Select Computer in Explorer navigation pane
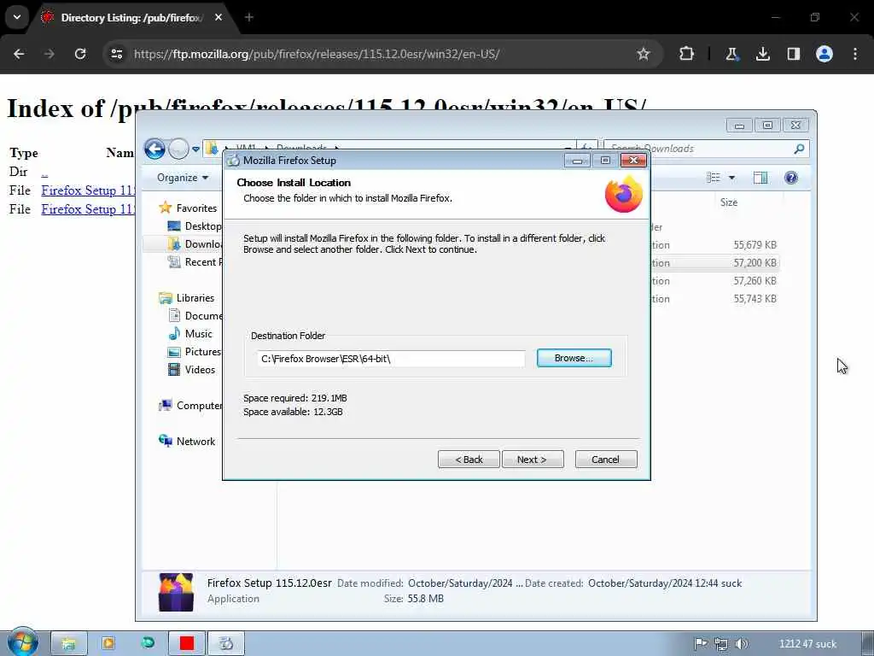874x656 pixels. [190, 406]
